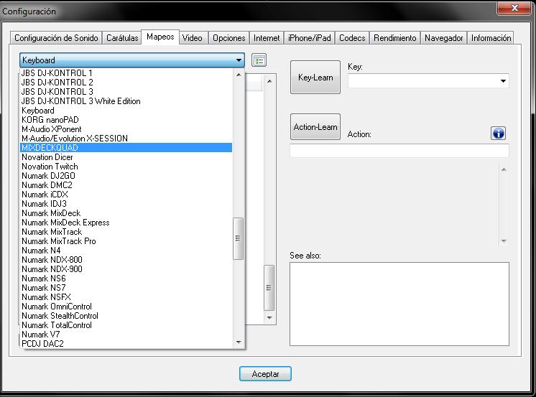Click the dropdown list scroll-up arrow
Screen dimensions: 536x397
[239, 75]
